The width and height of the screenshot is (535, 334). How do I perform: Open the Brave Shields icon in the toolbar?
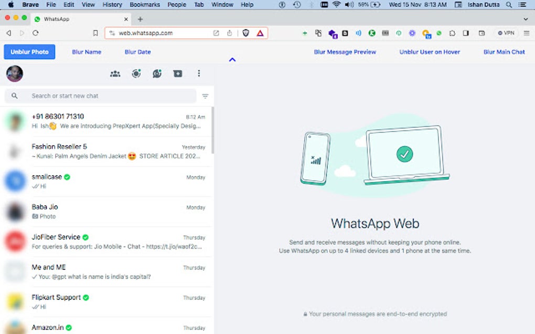(245, 32)
